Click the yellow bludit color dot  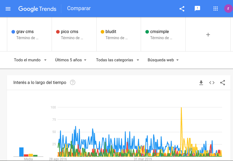[x=102, y=32]
